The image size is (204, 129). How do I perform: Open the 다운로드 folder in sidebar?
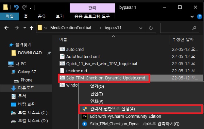[x=26, y=88]
